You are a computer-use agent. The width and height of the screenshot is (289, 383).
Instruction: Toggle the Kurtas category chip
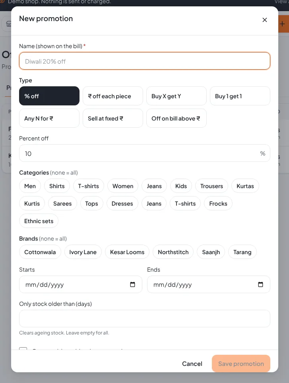(245, 186)
